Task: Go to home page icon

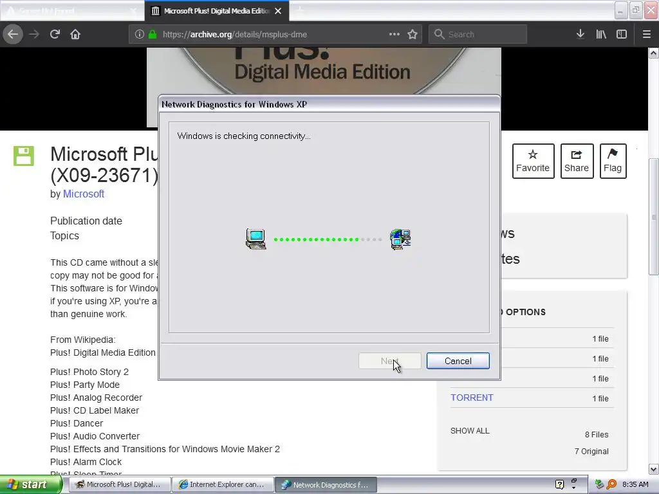Action: 75,34
